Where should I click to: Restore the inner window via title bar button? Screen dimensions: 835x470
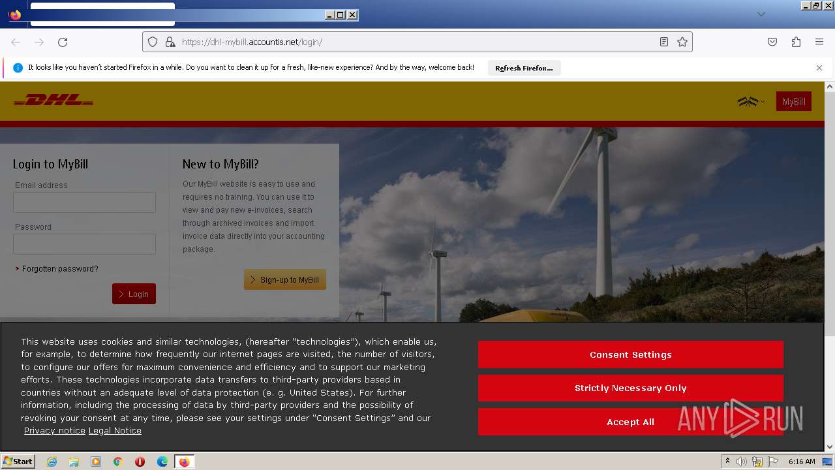tap(341, 15)
